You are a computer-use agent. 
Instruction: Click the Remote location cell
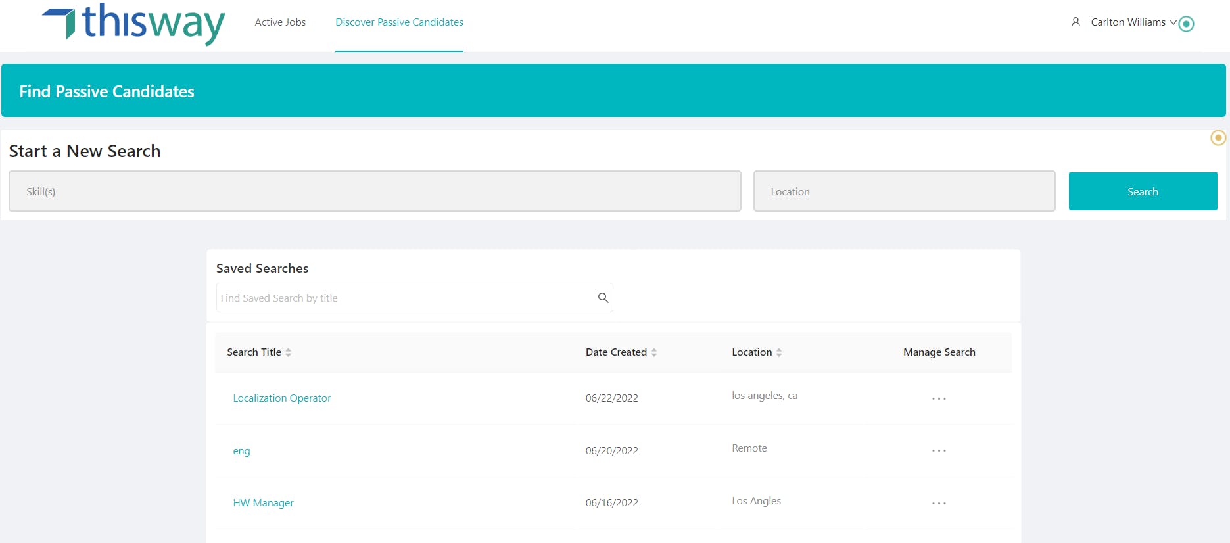click(749, 448)
